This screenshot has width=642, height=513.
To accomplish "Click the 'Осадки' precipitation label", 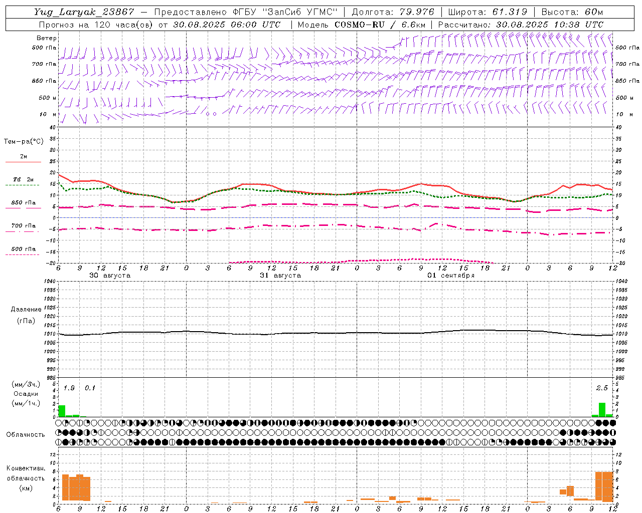I will (x=26, y=394).
